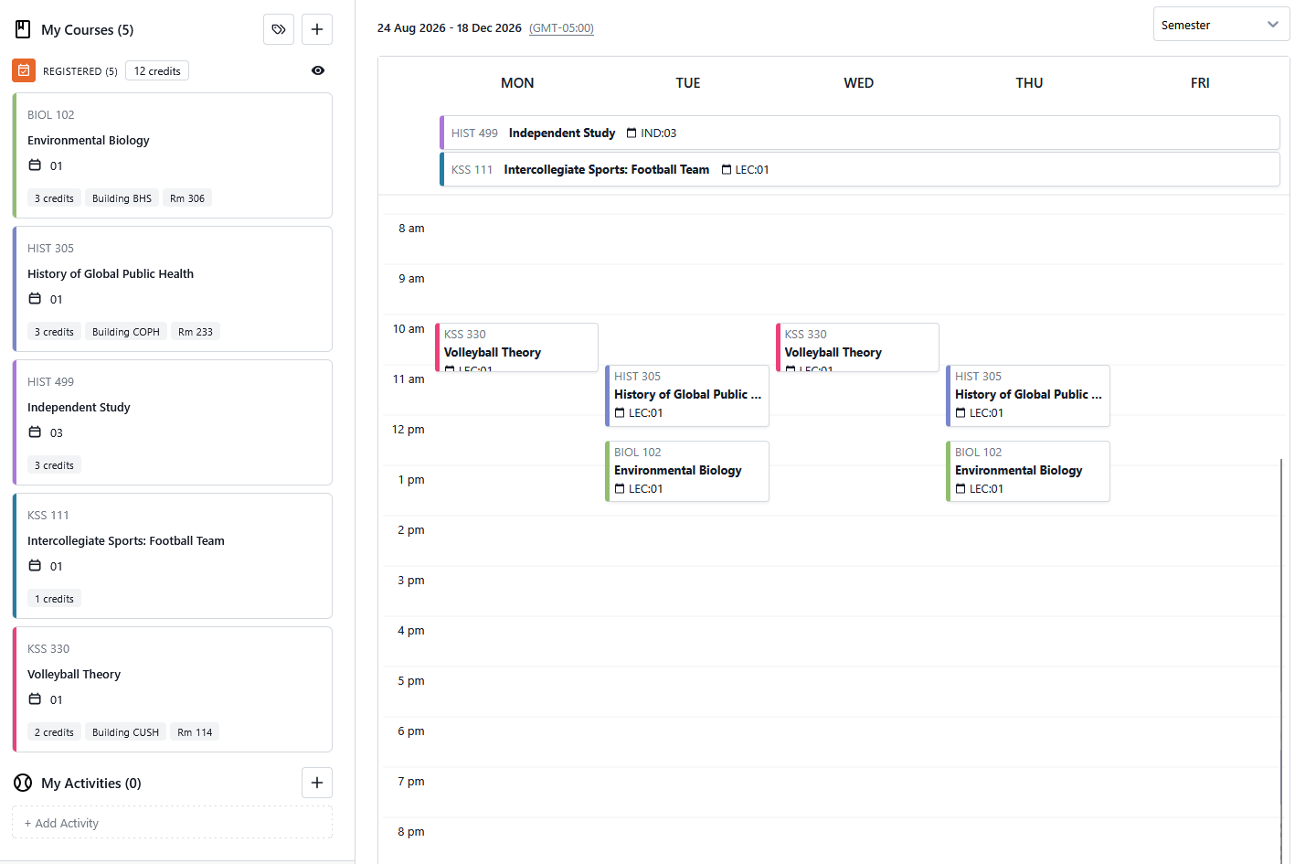This screenshot has height=864, width=1295.
Task: Click the 2 credits tag on KSS 330
Action: [x=54, y=732]
